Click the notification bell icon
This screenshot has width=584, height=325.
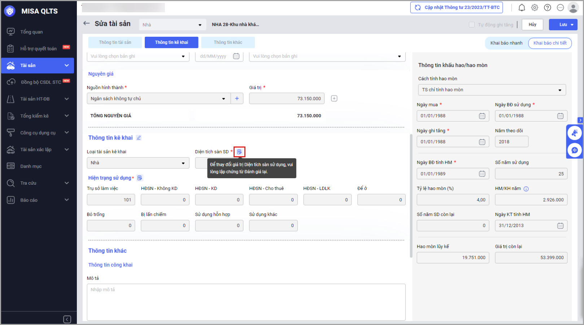tap(522, 8)
